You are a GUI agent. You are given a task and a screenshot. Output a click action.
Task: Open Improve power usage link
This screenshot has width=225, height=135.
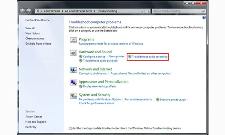point(172,100)
